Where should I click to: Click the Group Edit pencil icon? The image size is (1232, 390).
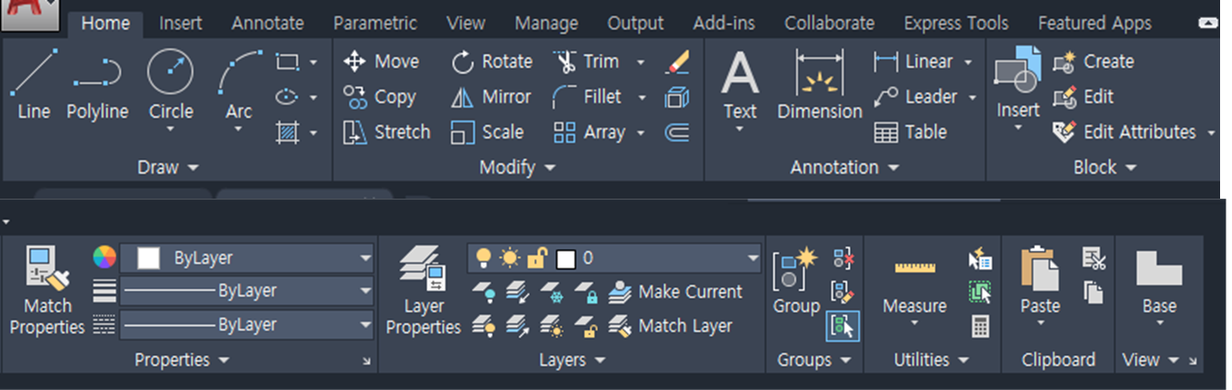coord(843,292)
